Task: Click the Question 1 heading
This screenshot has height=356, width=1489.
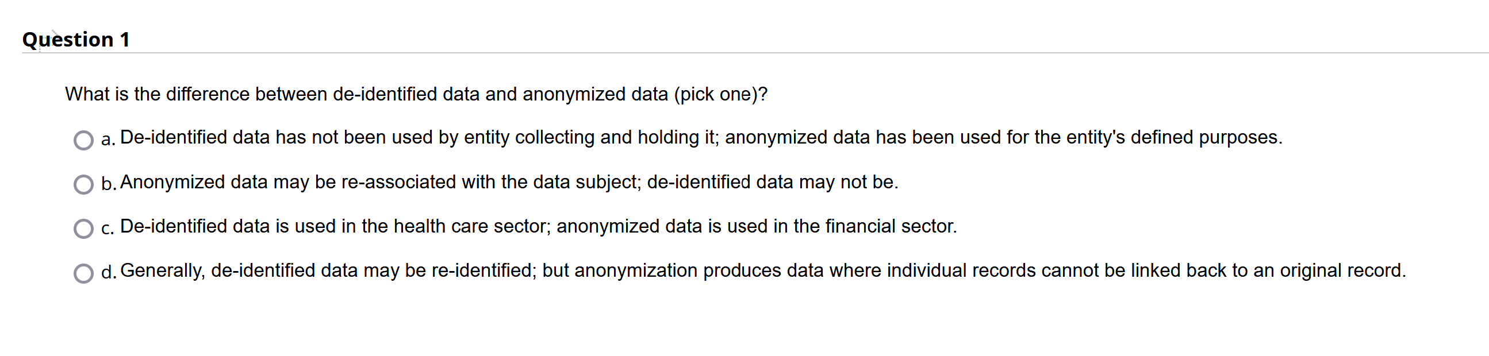Action: (x=74, y=40)
